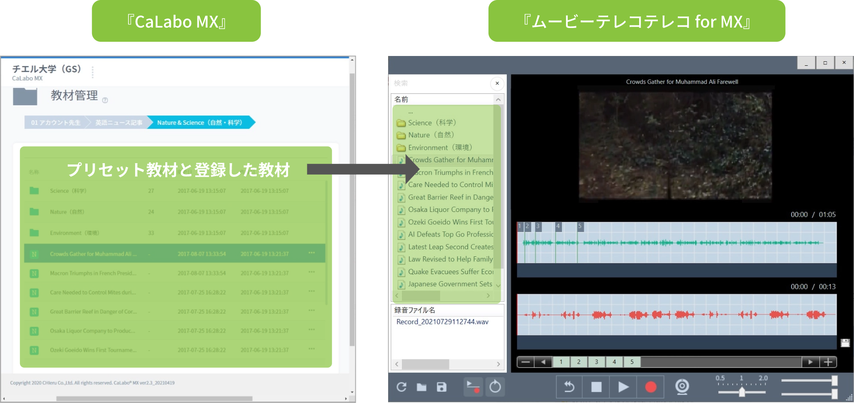The image size is (854, 403).
Task: Open the Science（科学） folder in Movie Teleco
Action: pyautogui.click(x=431, y=123)
